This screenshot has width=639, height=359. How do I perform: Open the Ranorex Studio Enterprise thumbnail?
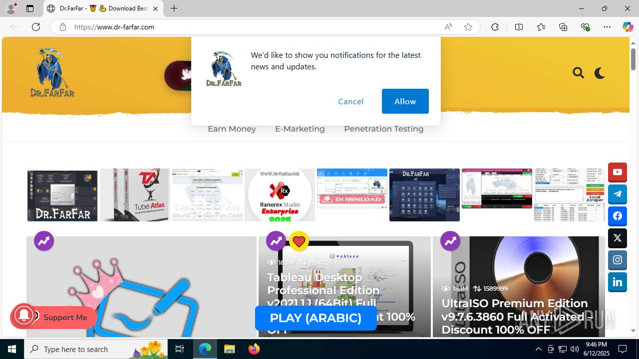pyautogui.click(x=280, y=195)
